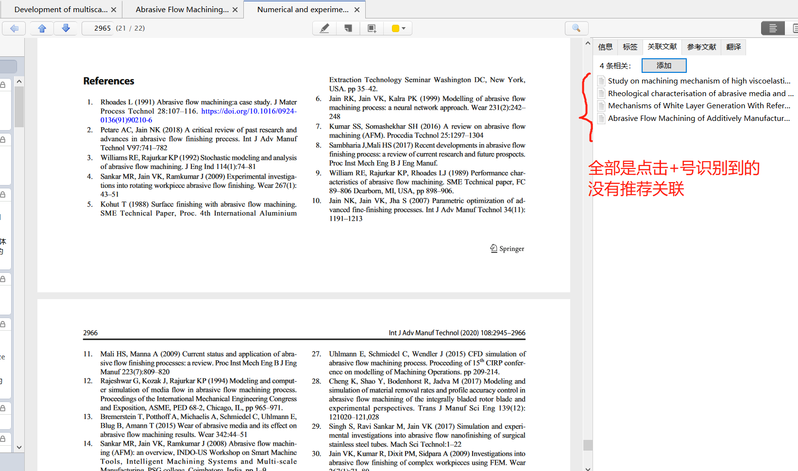This screenshot has width=798, height=471.
Task: Close the 'Development of multisca...' tab
Action: click(114, 10)
